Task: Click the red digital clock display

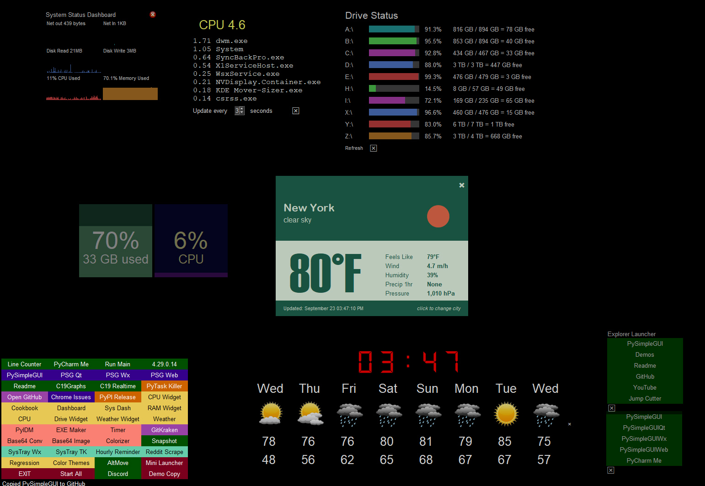Action: point(408,362)
